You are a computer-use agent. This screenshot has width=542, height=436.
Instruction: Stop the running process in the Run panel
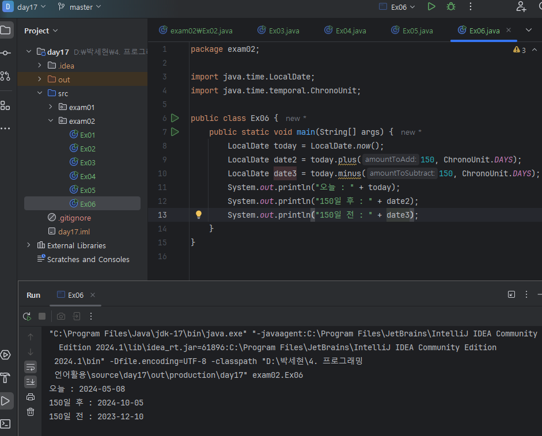point(42,316)
